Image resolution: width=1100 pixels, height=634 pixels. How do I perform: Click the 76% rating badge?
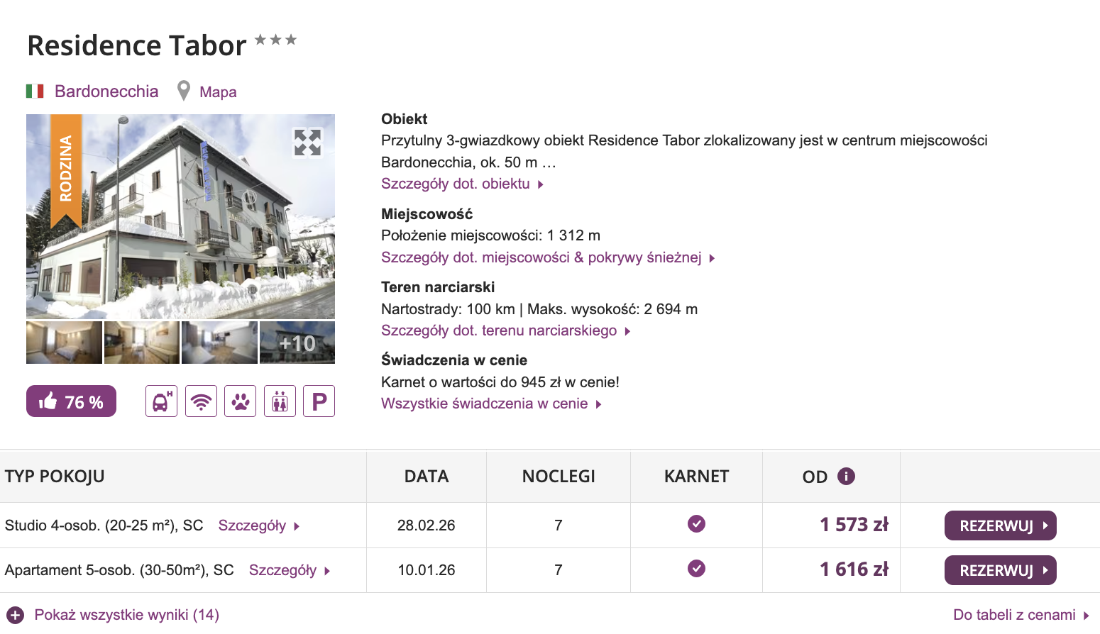tap(71, 401)
